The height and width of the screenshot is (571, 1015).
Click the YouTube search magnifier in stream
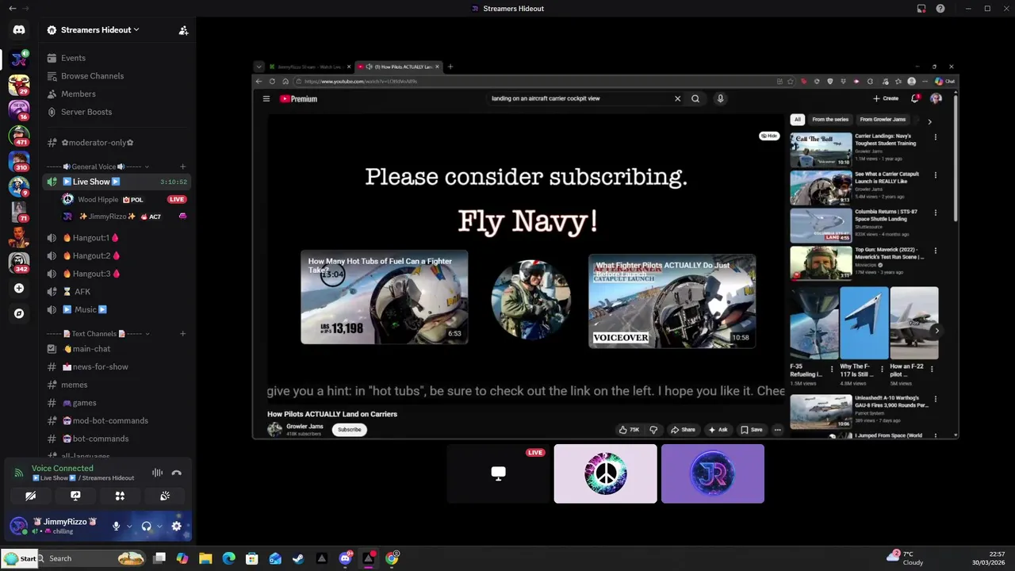point(695,99)
